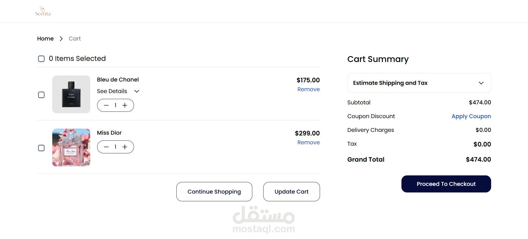Open the Miss Dior product thumbnail

[71, 148]
